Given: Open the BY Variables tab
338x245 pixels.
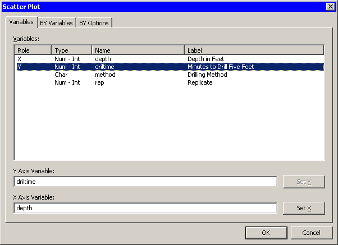Looking at the screenshot, I should tap(56, 23).
